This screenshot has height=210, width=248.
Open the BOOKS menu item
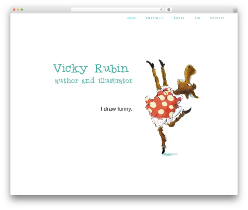(179, 18)
